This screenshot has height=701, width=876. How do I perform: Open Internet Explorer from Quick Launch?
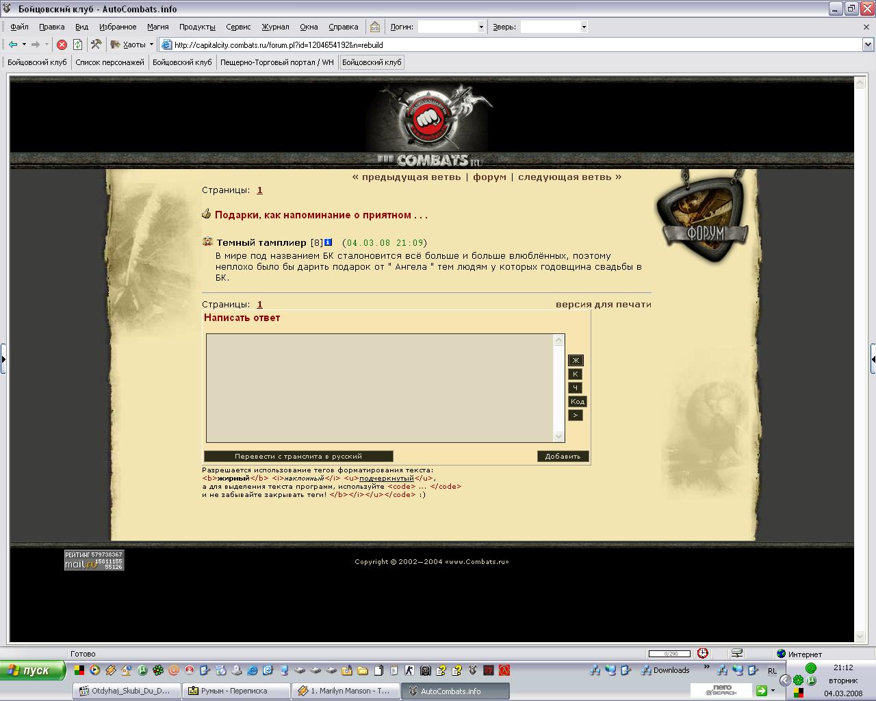pyautogui.click(x=253, y=670)
